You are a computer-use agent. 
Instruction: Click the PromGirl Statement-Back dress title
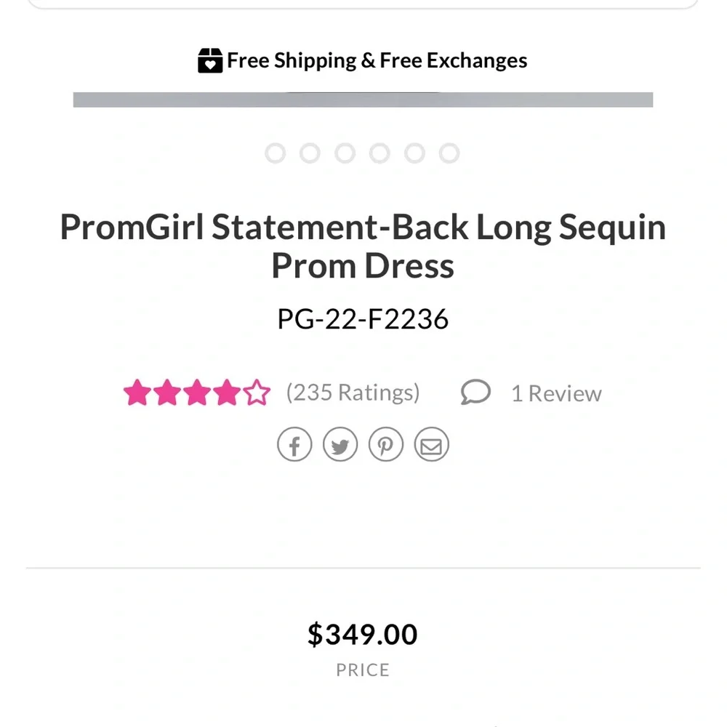click(363, 246)
